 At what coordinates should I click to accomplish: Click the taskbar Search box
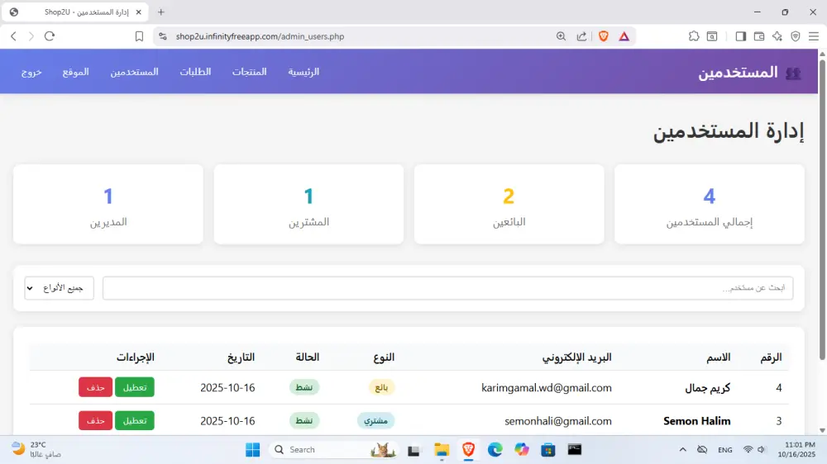tap(333, 450)
